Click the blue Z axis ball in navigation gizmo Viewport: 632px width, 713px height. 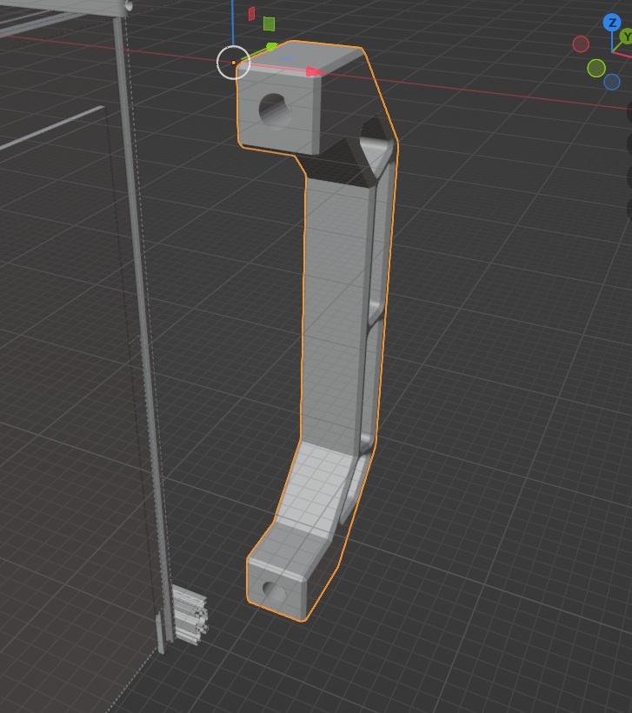tap(612, 23)
